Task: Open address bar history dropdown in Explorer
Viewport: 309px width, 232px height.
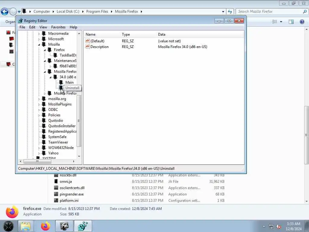Action: (x=223, y=12)
